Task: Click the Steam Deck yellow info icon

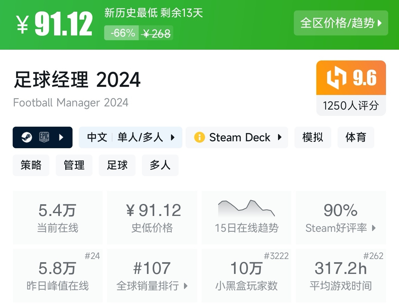Action: 199,137
